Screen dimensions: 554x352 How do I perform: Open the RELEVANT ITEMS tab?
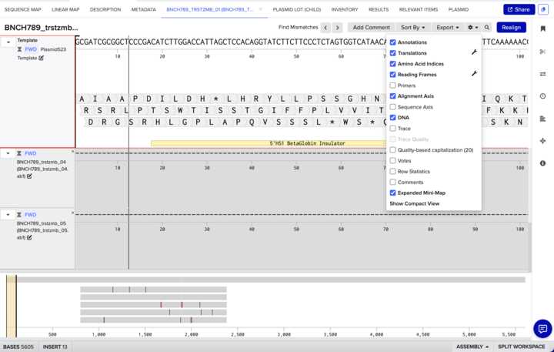(x=419, y=9)
